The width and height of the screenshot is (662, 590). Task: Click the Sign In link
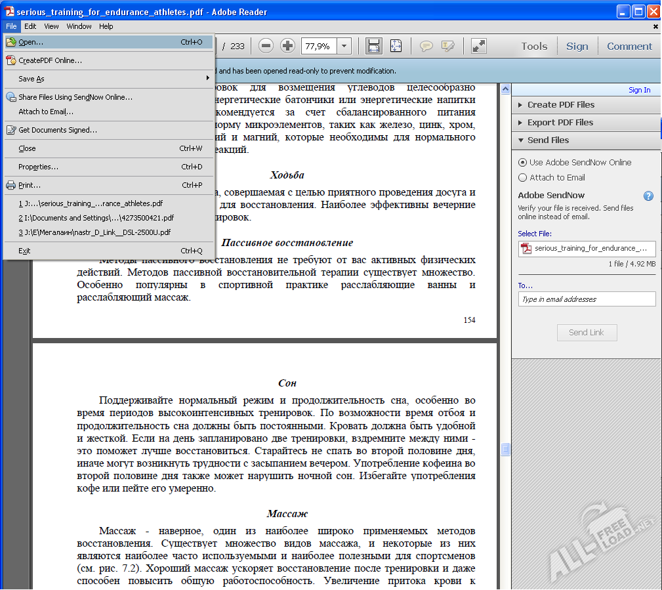pyautogui.click(x=638, y=89)
